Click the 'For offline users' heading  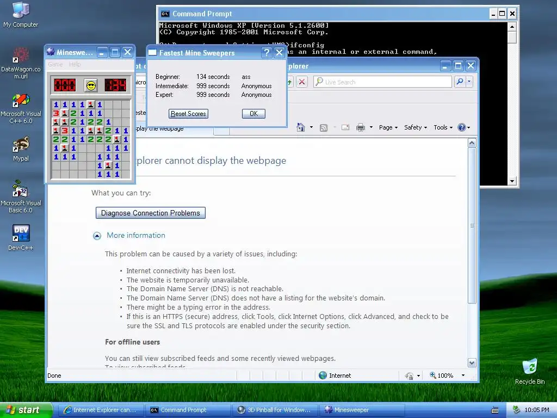133,342
